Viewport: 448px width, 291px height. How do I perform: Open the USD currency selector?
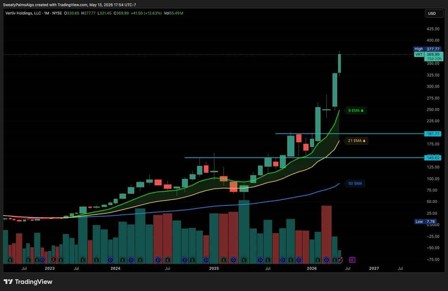(x=434, y=13)
